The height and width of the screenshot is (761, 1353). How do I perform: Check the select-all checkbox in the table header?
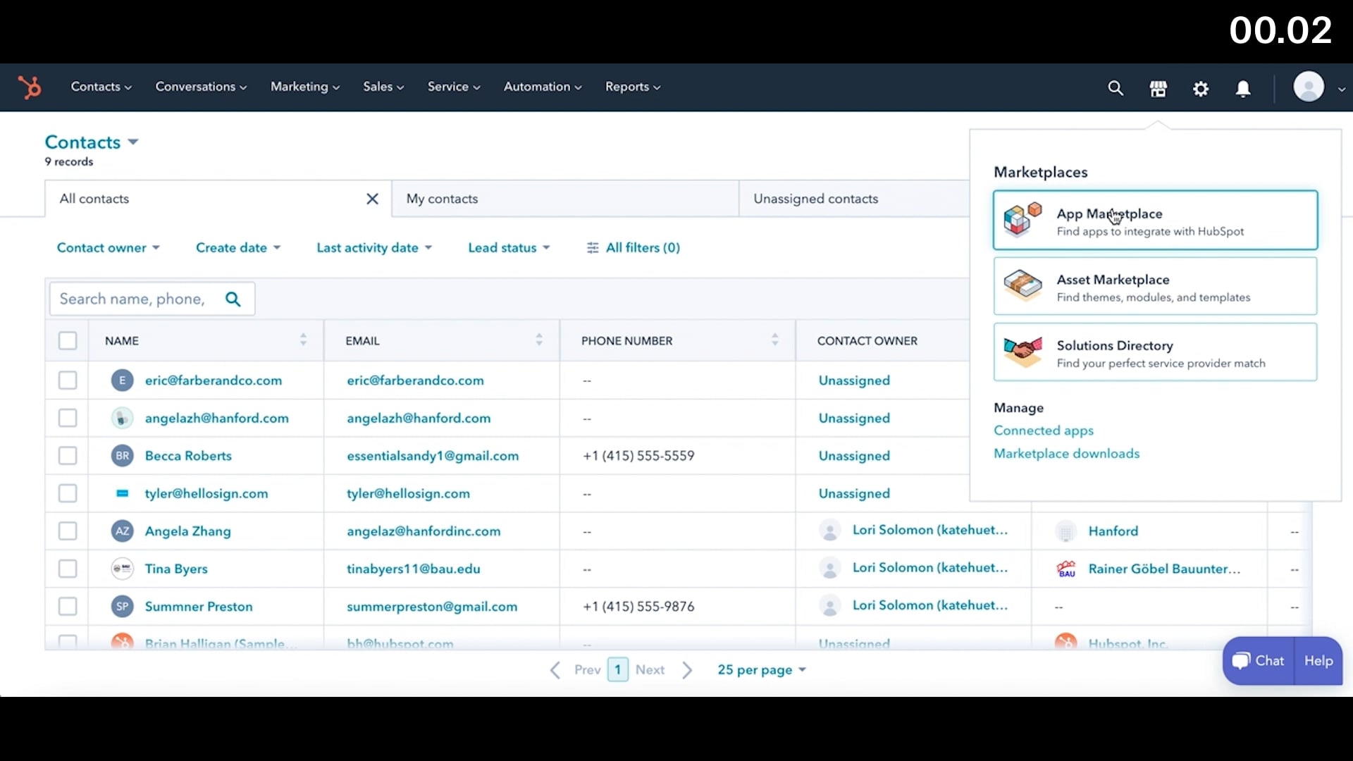pos(67,340)
